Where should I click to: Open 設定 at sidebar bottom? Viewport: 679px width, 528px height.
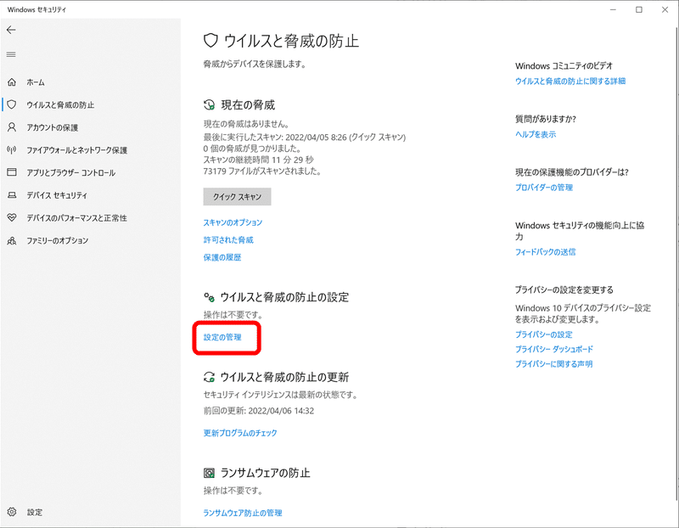[x=35, y=513]
